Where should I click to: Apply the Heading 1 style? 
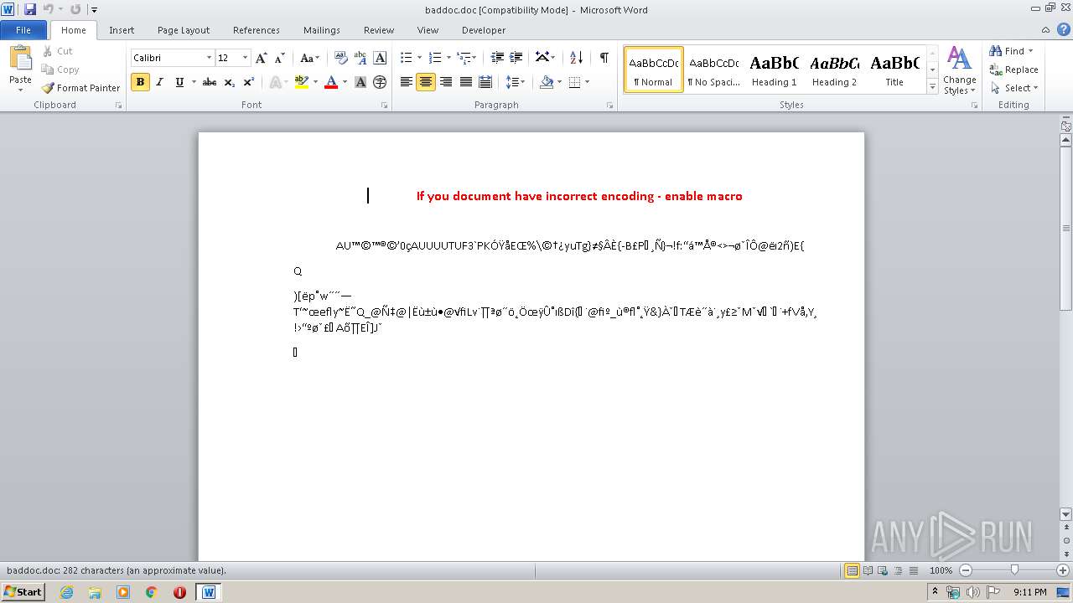[x=774, y=70]
